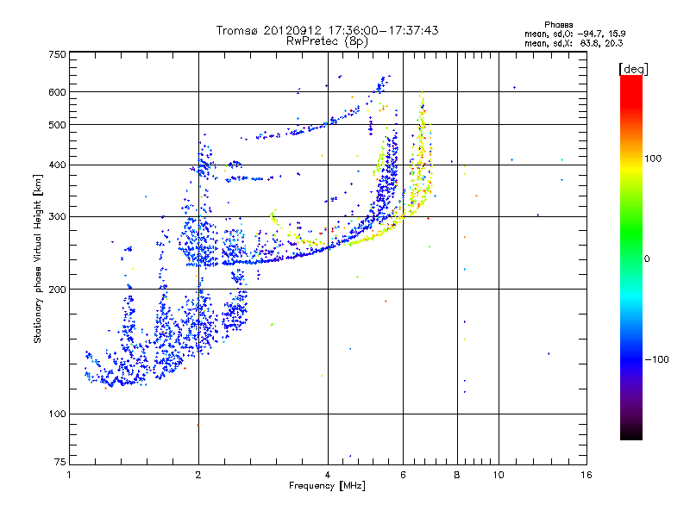Click the colorbar's '-100' tick label
690x517 pixels.
[x=657, y=359]
